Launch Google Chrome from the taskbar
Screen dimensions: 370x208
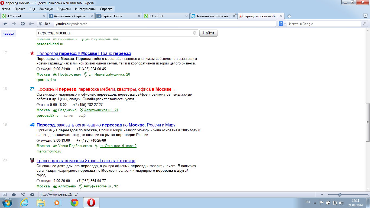74,202
